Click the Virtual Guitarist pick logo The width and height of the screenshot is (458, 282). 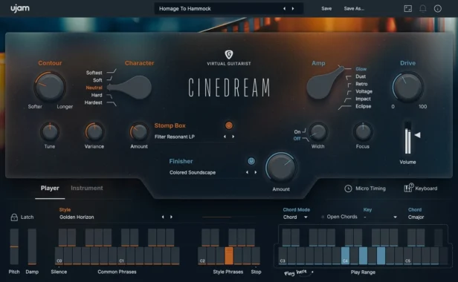229,54
